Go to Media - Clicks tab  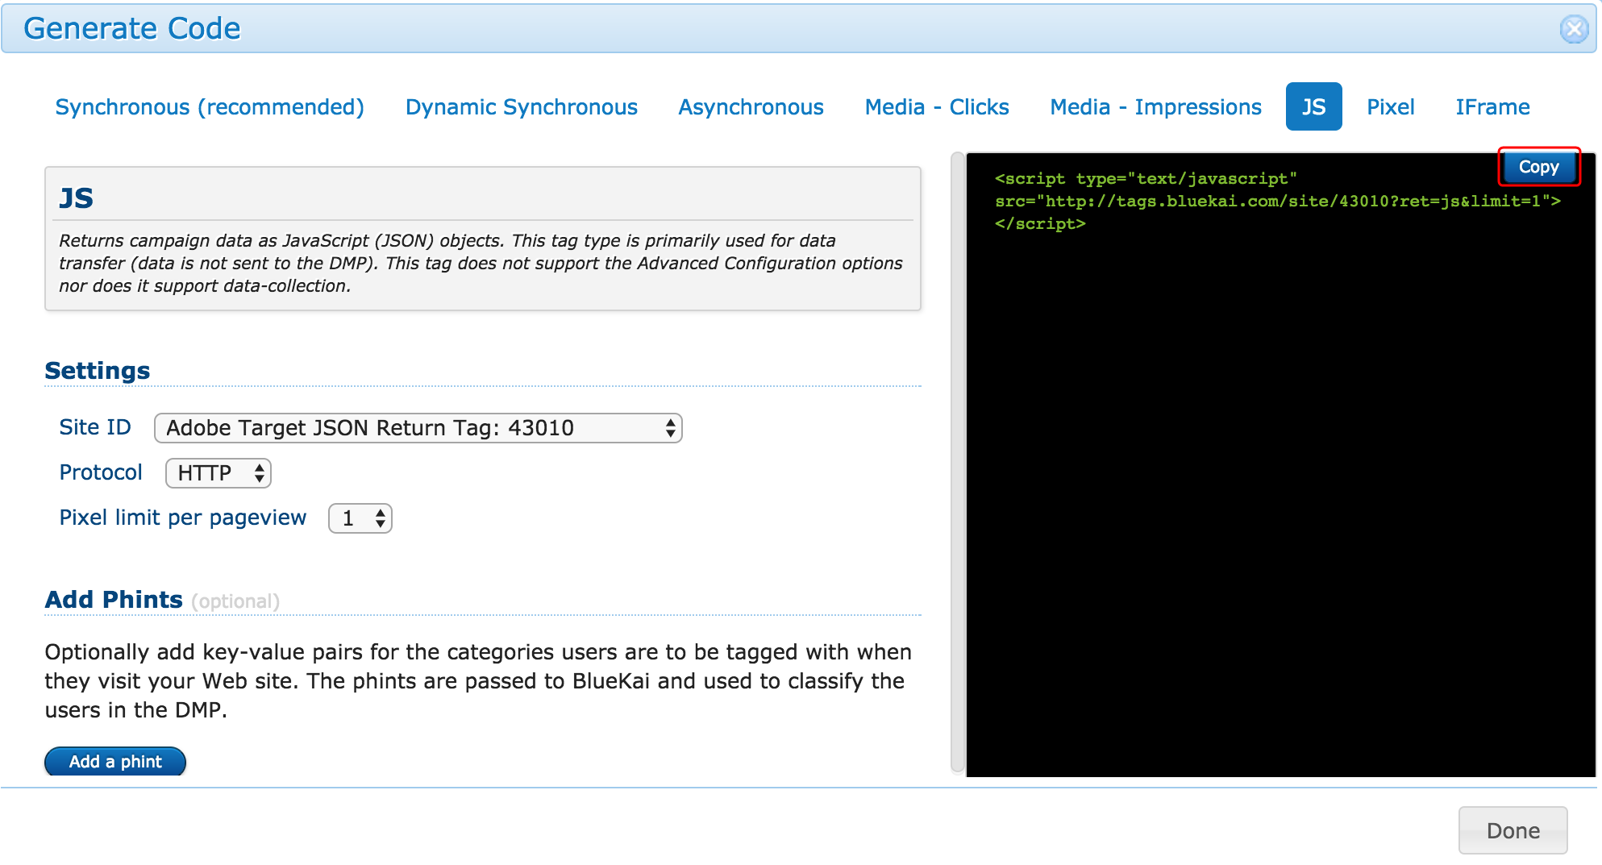(937, 107)
